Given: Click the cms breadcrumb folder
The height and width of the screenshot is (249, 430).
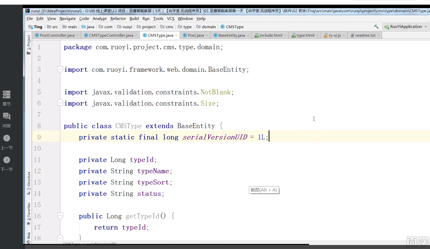Looking at the screenshot, I should coord(167,27).
